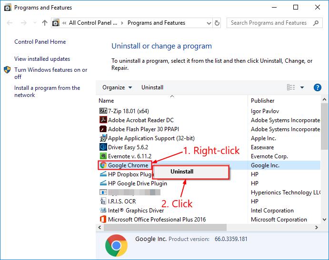Viewport: 329px width, 260px height.
Task: Click the Evernote elephant icon
Action: [103, 156]
